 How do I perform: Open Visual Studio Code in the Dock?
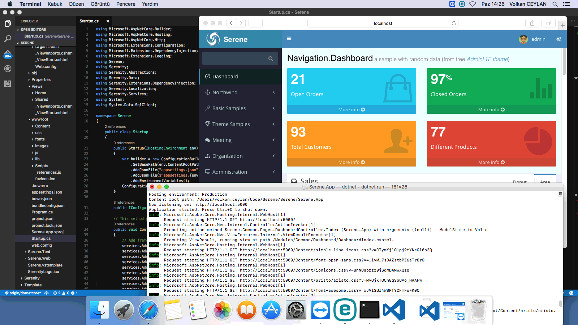pyautogui.click(x=394, y=310)
